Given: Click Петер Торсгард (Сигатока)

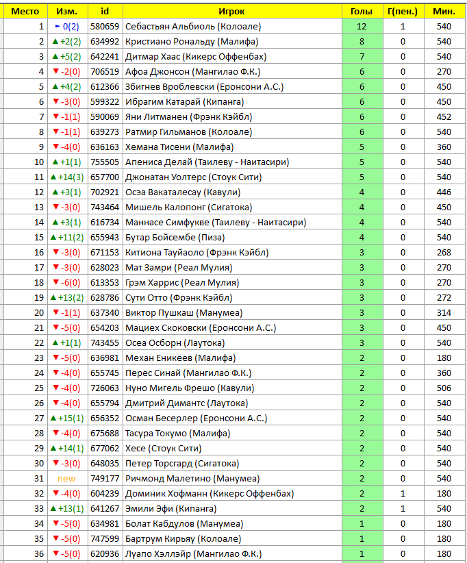Looking at the screenshot, I should pyautogui.click(x=182, y=464).
